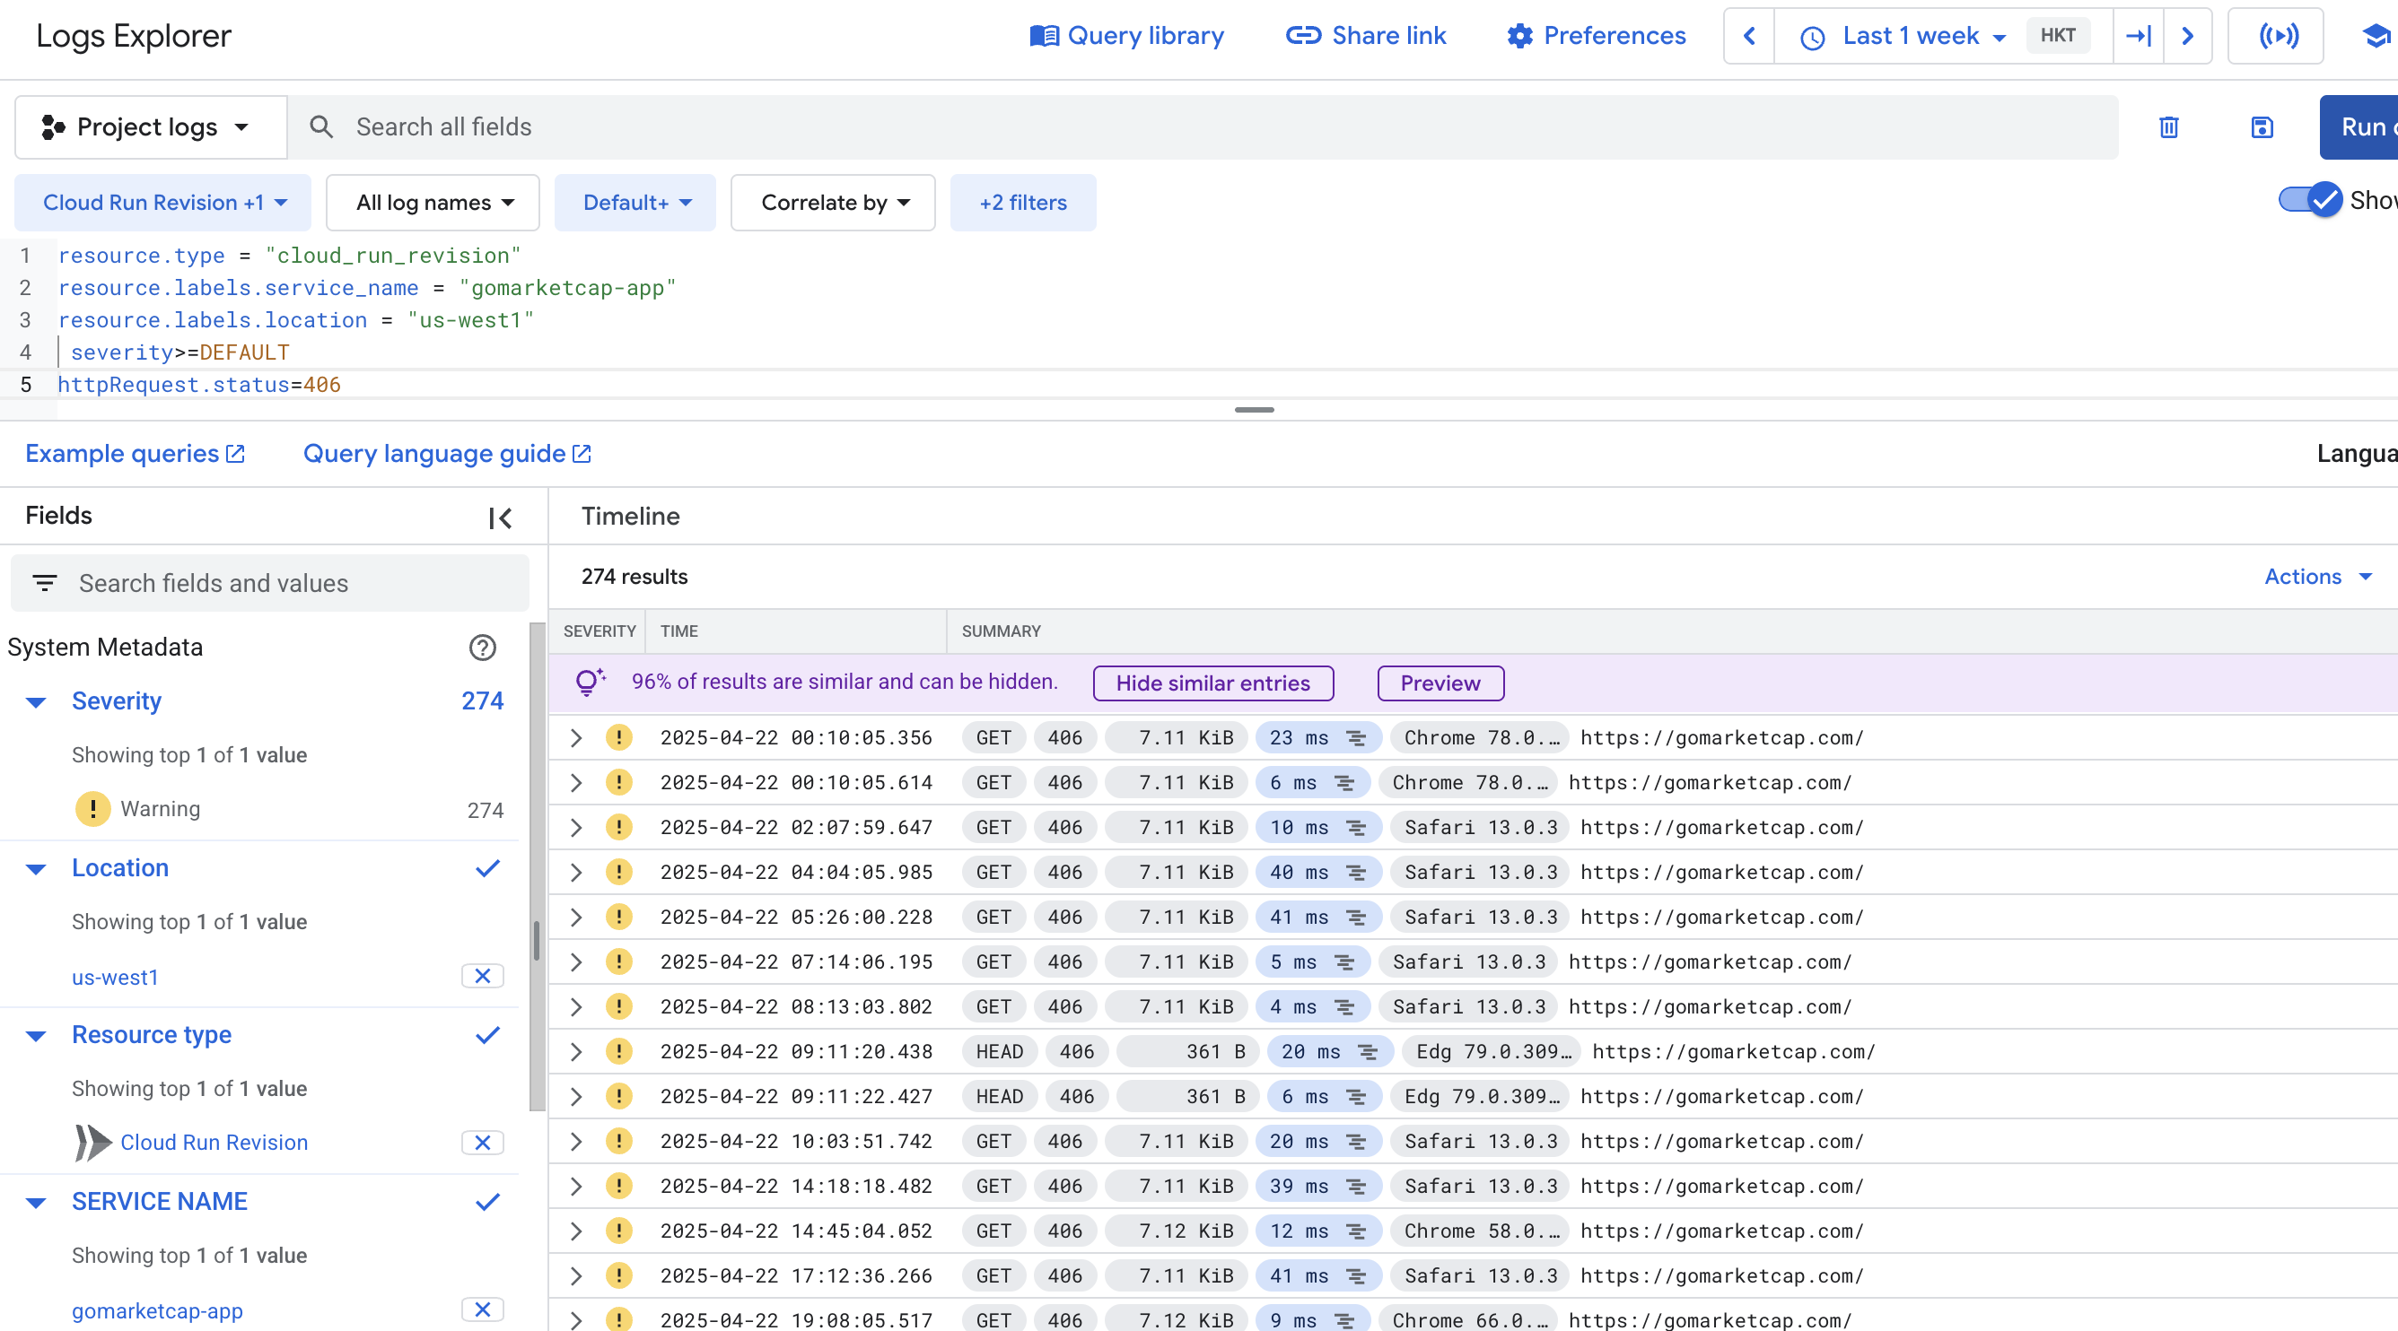2398x1331 pixels.
Task: Click the Timeline header
Action: tap(630, 517)
